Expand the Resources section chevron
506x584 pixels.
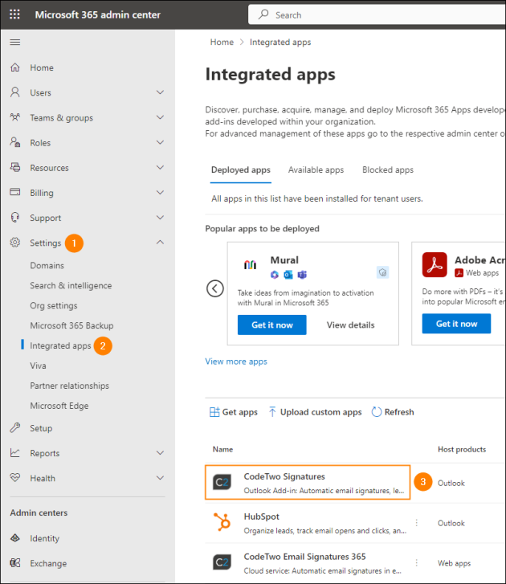click(160, 167)
